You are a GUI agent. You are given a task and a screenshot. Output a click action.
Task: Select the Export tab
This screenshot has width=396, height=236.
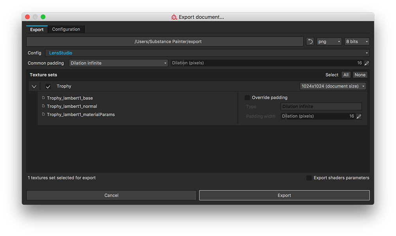tap(37, 29)
